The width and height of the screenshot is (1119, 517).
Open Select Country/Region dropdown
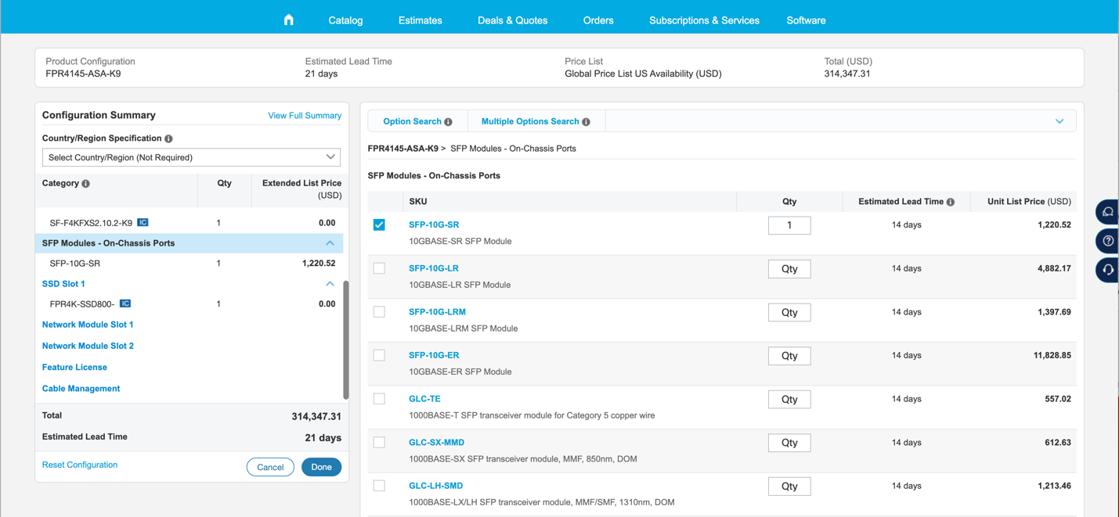192,157
